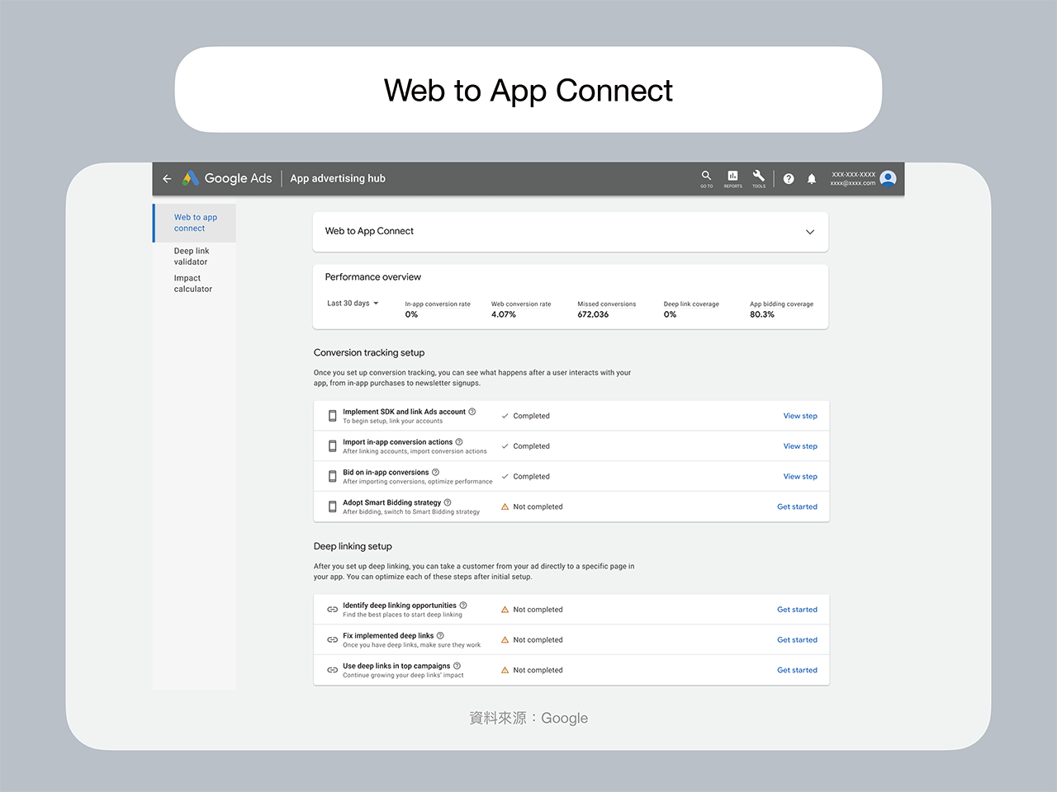Click View step for Implement SDK row
Viewport: 1057px width, 792px height.
pyautogui.click(x=800, y=416)
